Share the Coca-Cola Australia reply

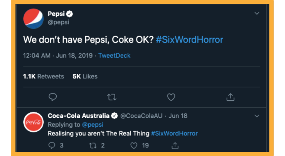tap(175, 145)
